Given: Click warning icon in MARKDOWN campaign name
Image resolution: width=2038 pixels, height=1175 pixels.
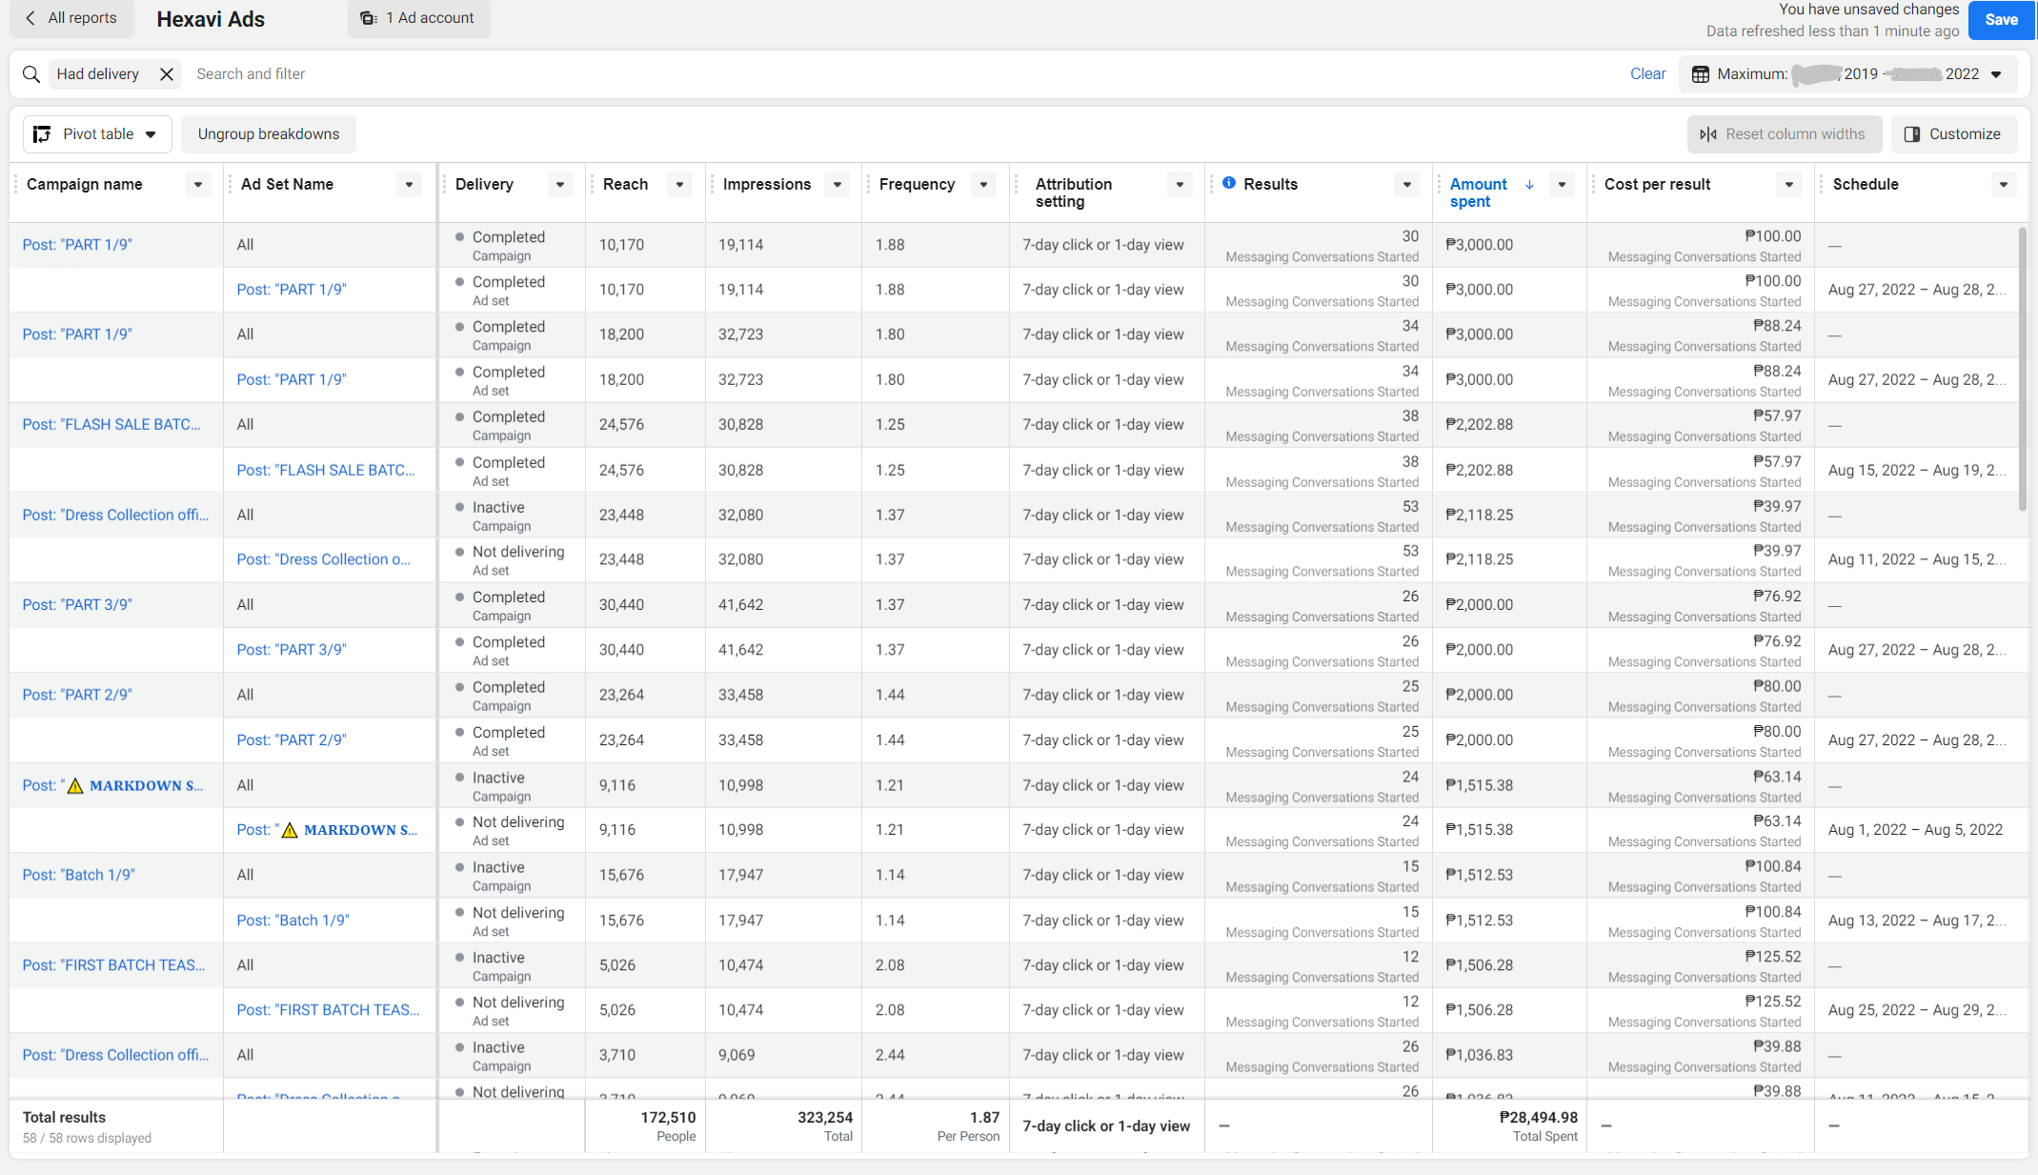Looking at the screenshot, I should (x=75, y=785).
